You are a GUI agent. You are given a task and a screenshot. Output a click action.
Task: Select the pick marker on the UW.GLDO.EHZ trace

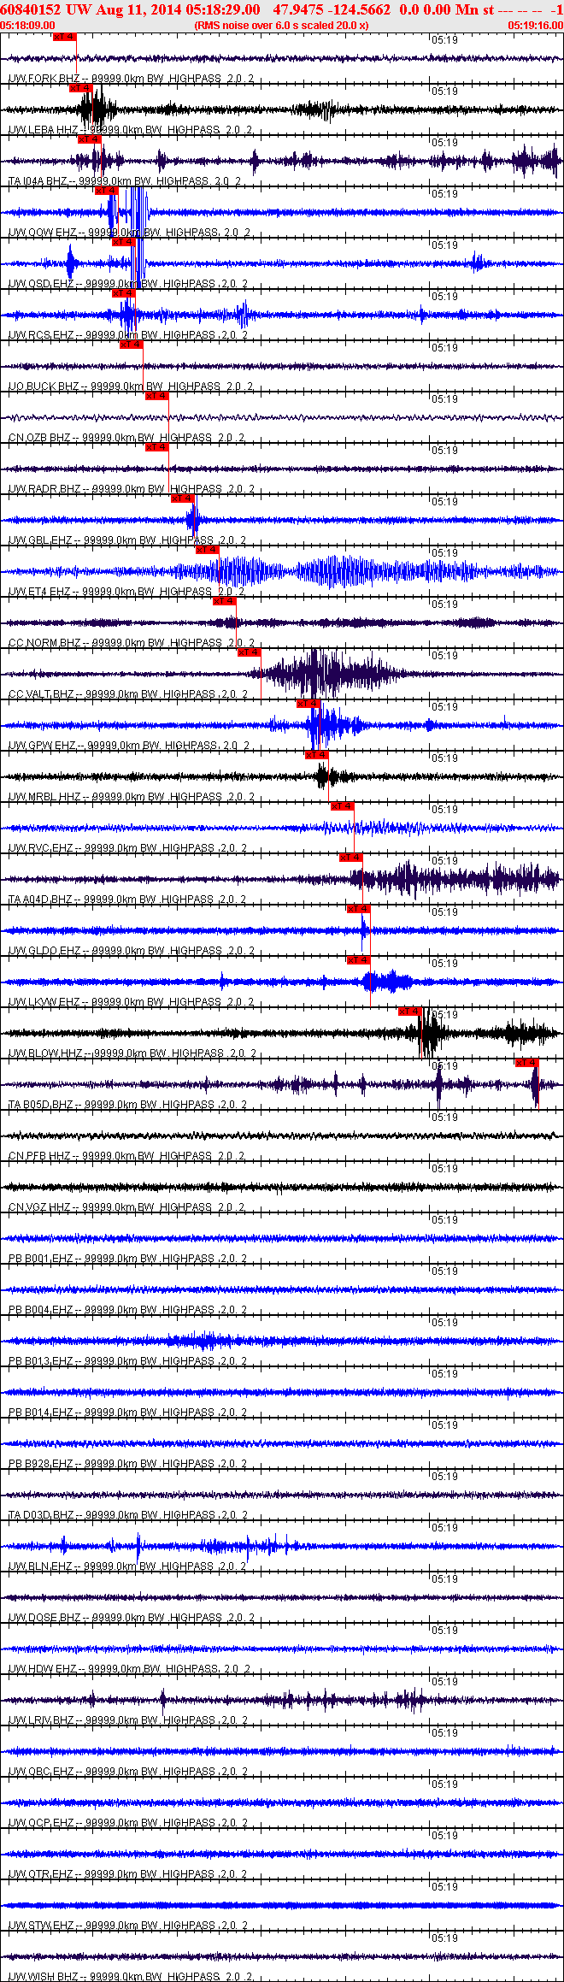[359, 909]
